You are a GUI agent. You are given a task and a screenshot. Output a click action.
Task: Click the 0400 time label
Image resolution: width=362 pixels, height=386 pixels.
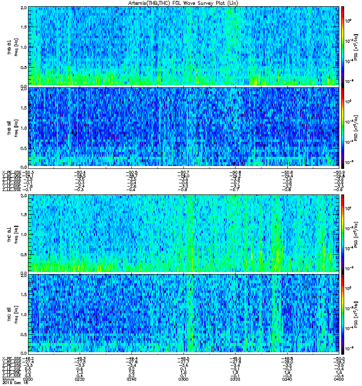coord(339,379)
